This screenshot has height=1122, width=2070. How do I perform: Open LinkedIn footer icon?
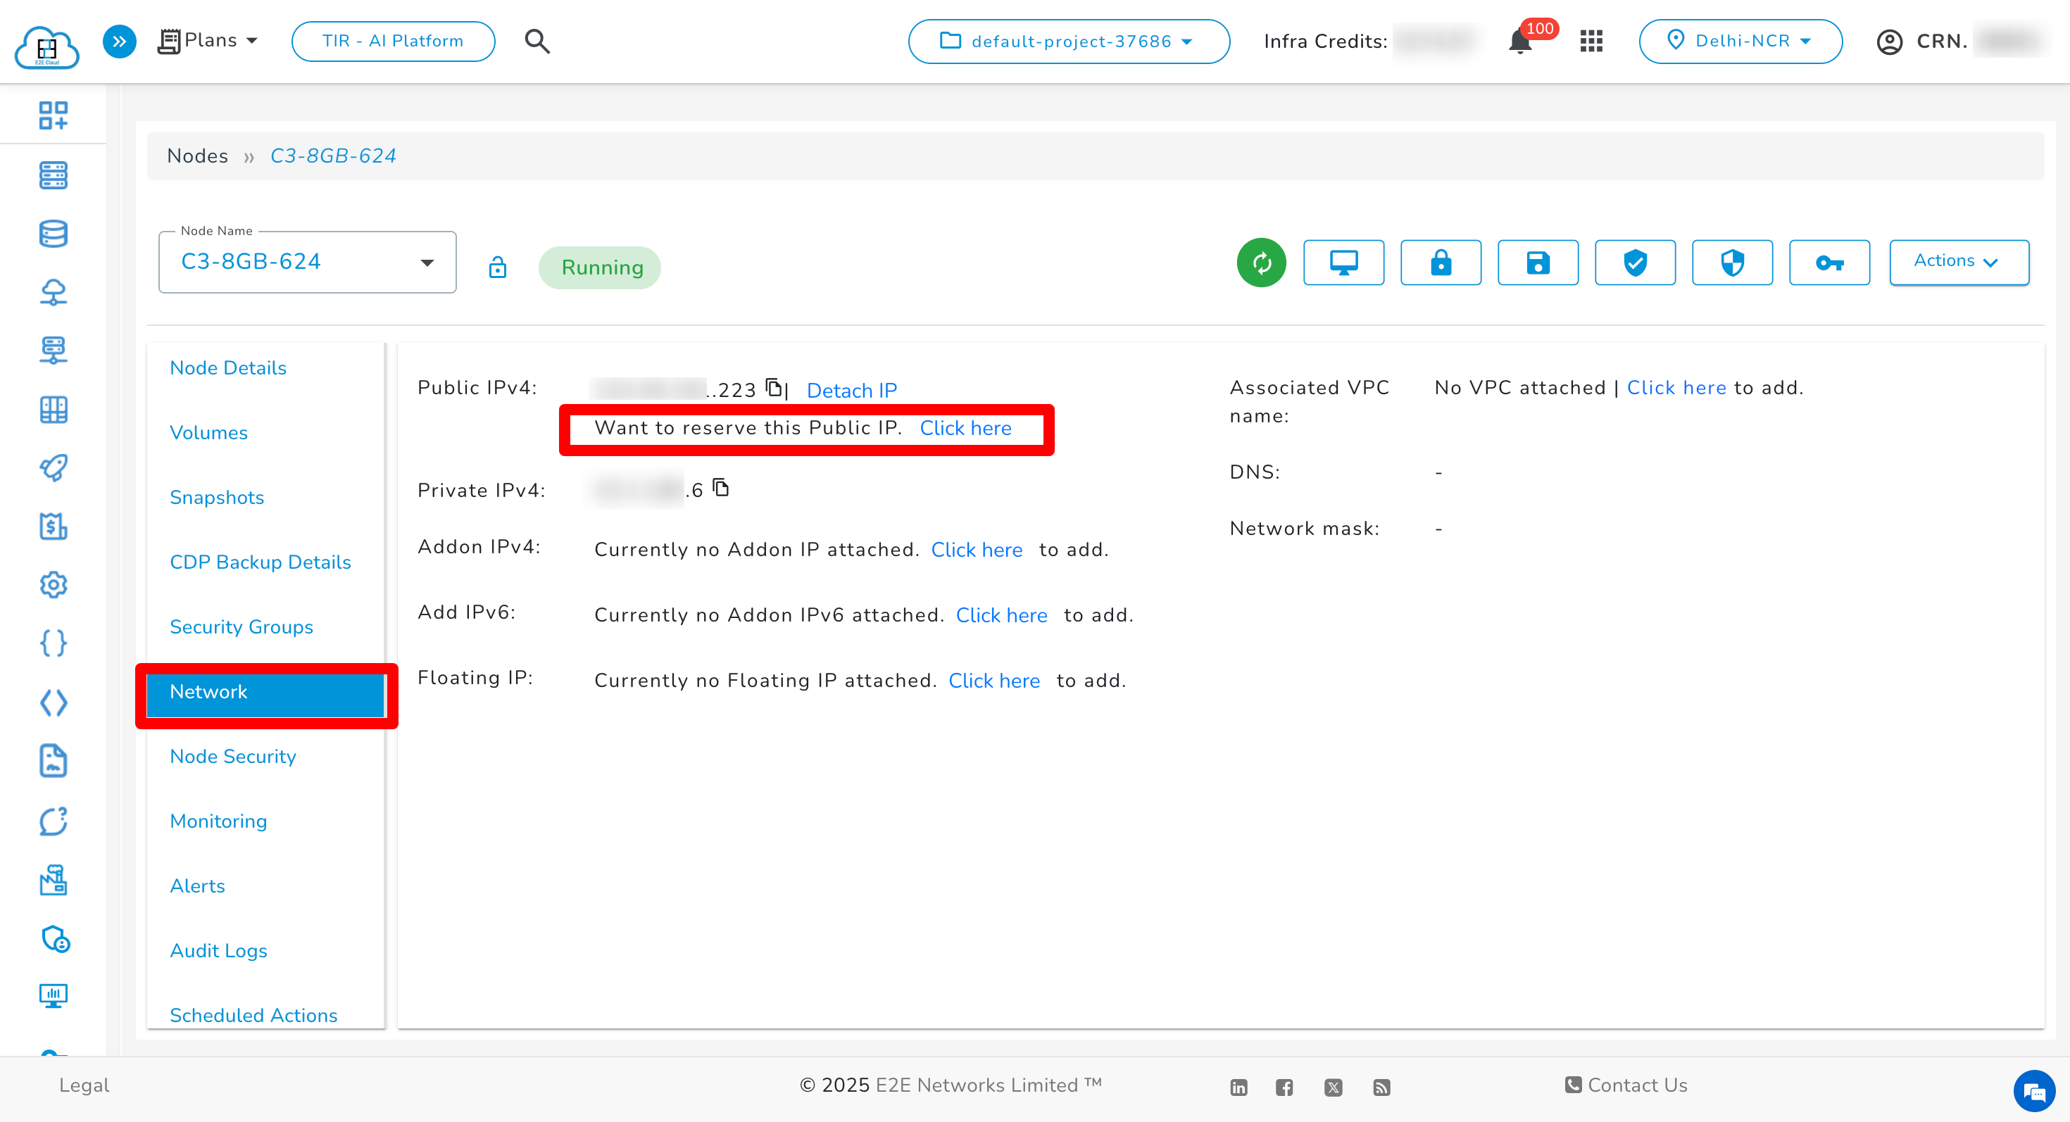coord(1238,1088)
